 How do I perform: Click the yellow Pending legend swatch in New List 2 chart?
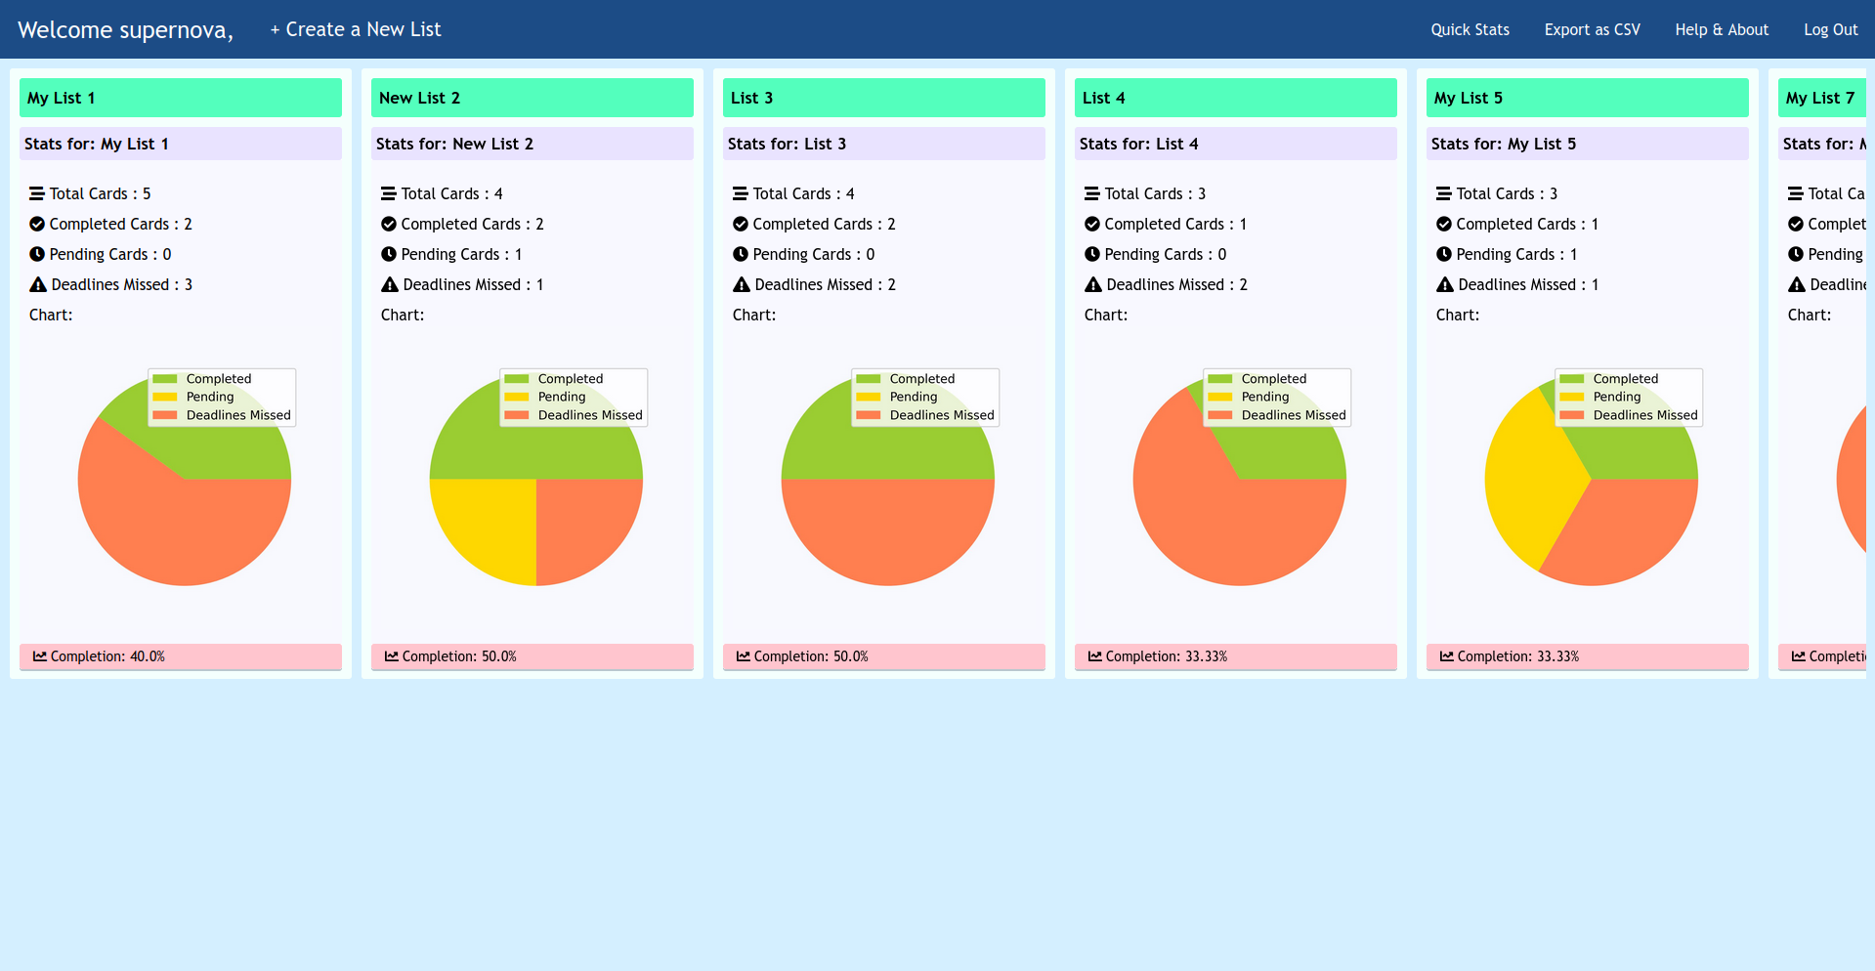pos(517,397)
